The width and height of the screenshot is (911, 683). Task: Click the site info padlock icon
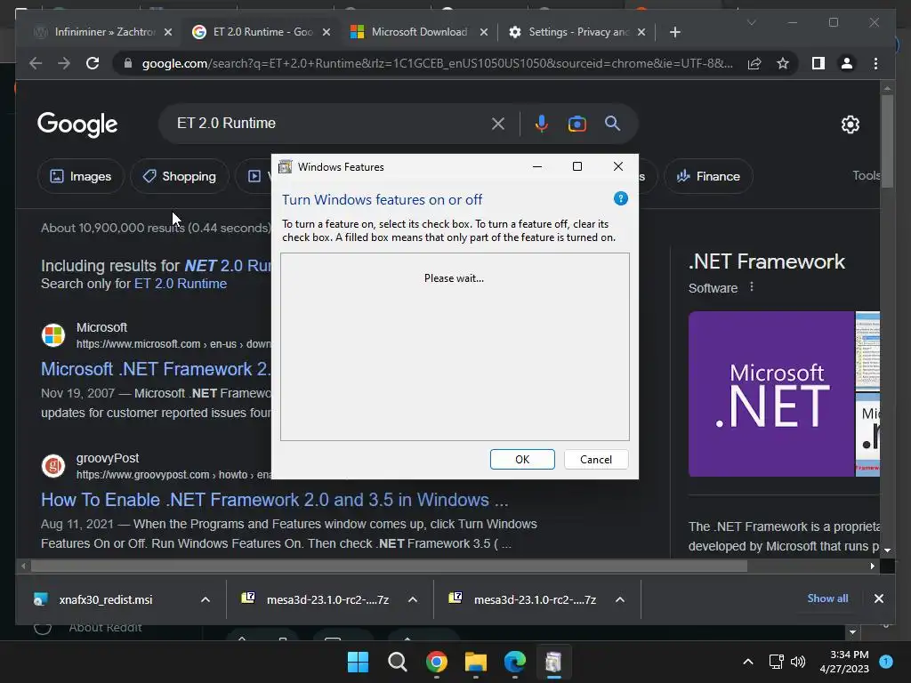128,63
